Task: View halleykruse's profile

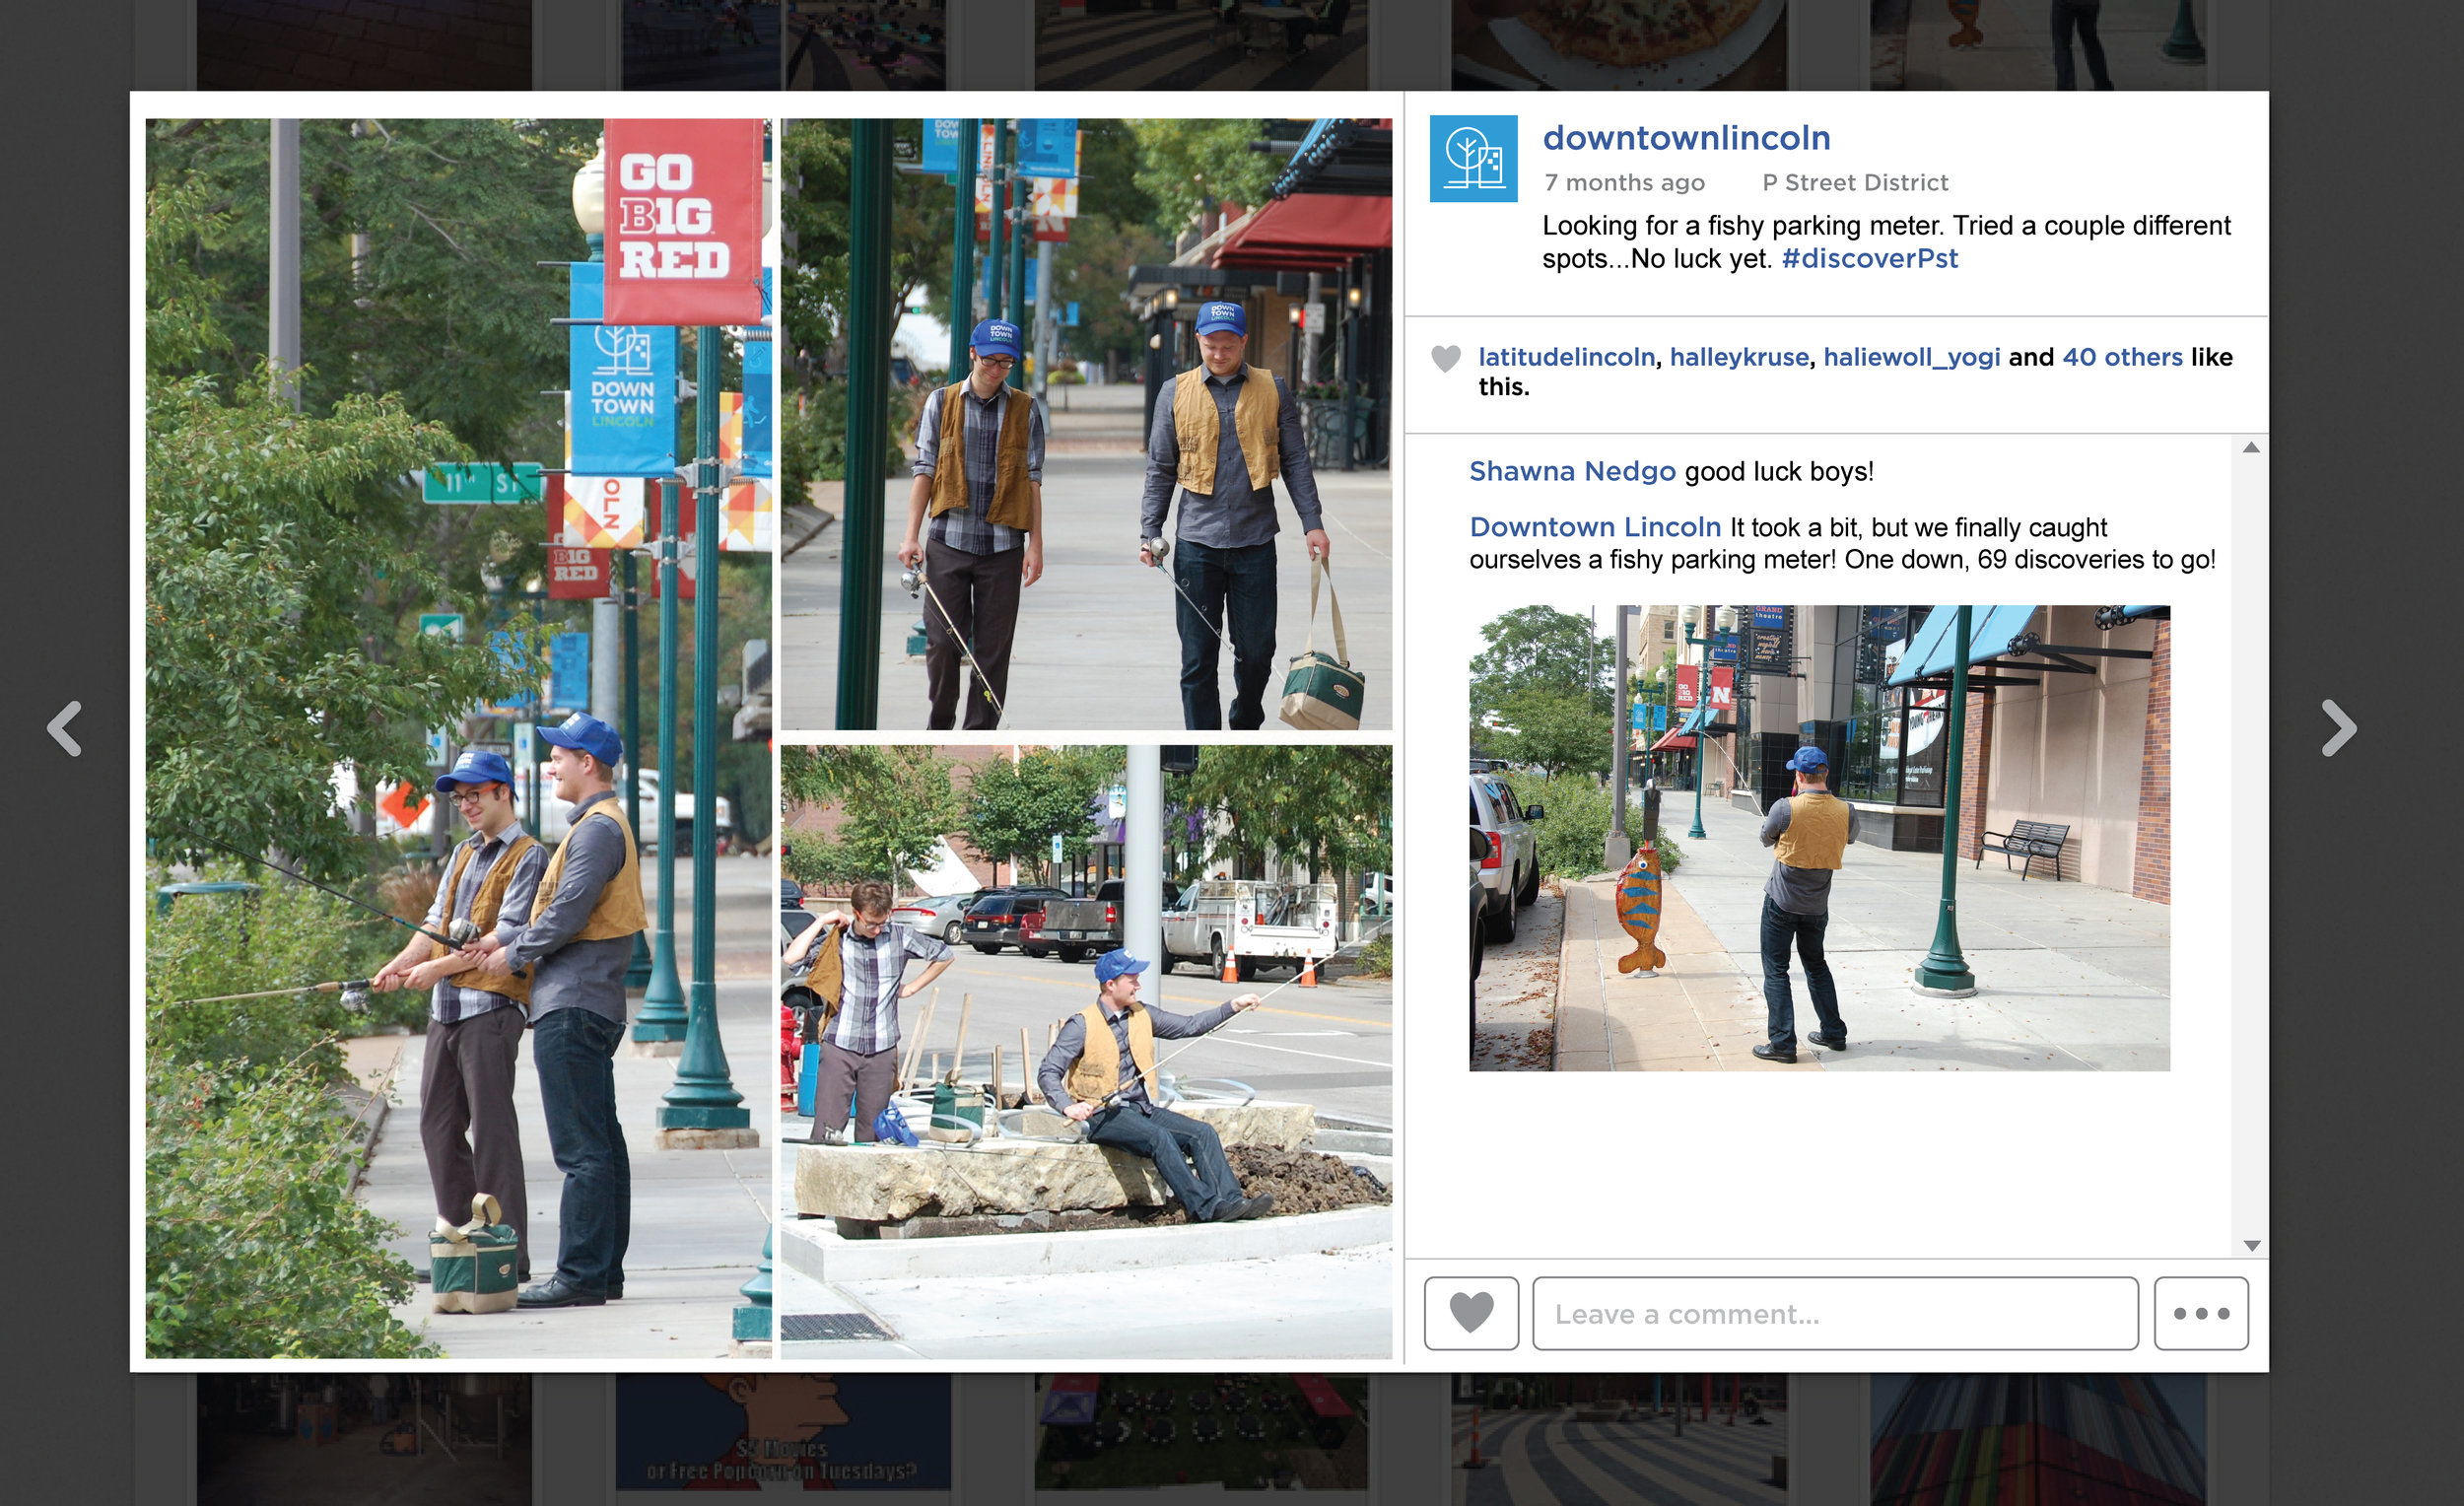Action: [1738, 357]
